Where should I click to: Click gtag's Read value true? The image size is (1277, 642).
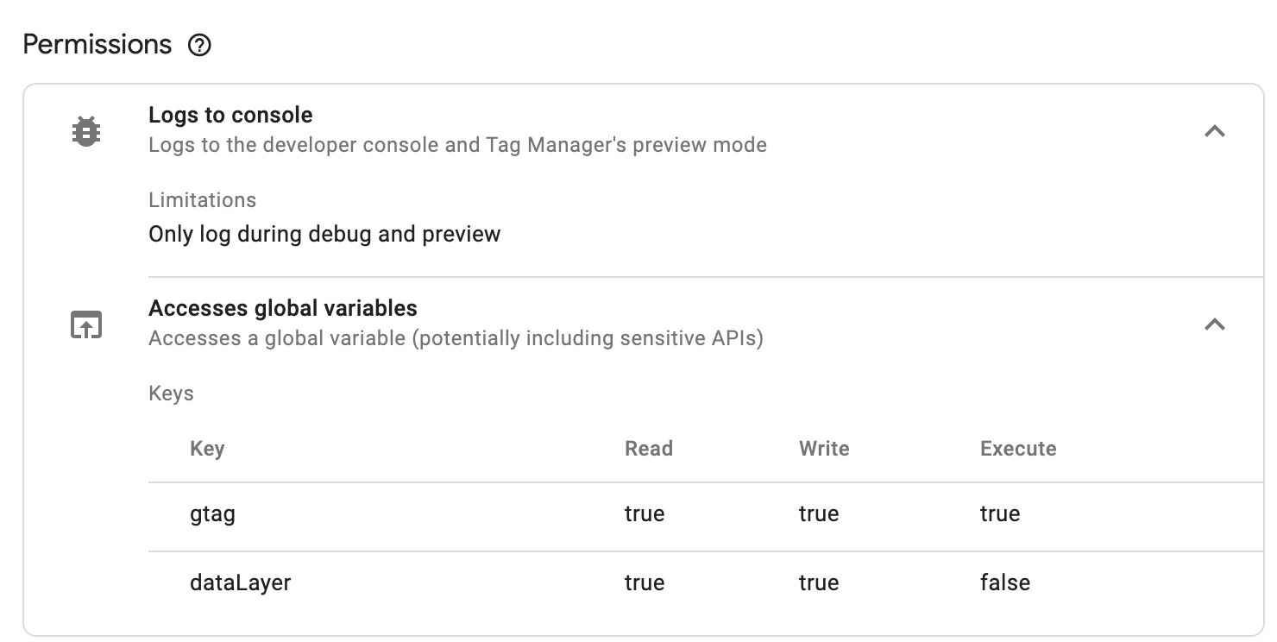pos(645,514)
